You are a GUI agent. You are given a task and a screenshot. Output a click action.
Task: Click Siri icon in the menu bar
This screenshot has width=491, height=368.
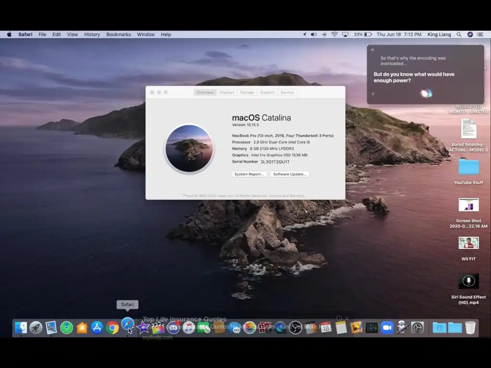[470, 34]
